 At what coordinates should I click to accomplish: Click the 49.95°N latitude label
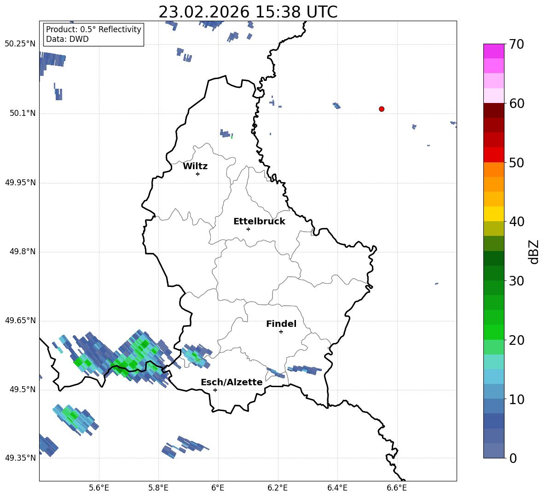click(20, 182)
